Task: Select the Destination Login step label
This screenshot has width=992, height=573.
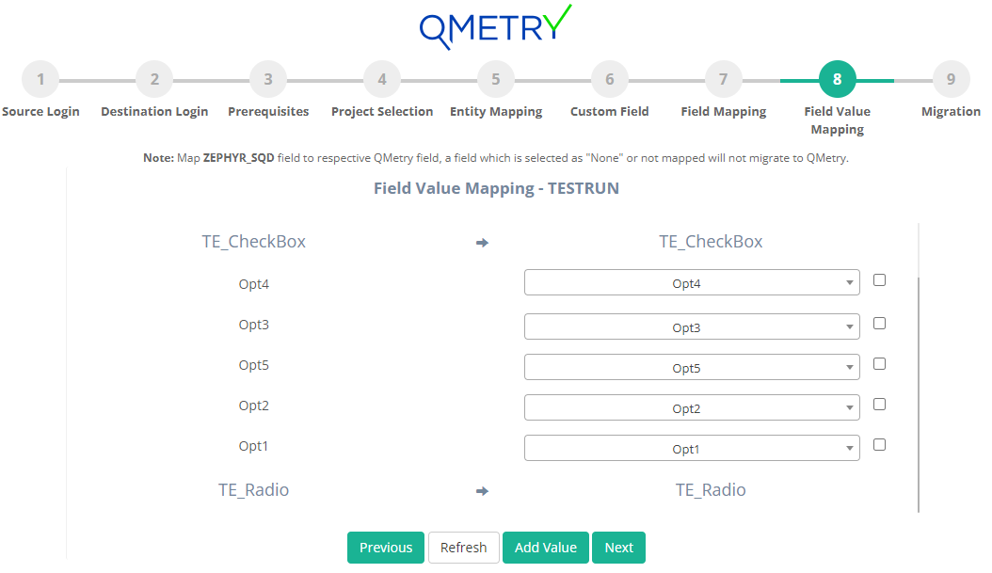Action: (154, 112)
